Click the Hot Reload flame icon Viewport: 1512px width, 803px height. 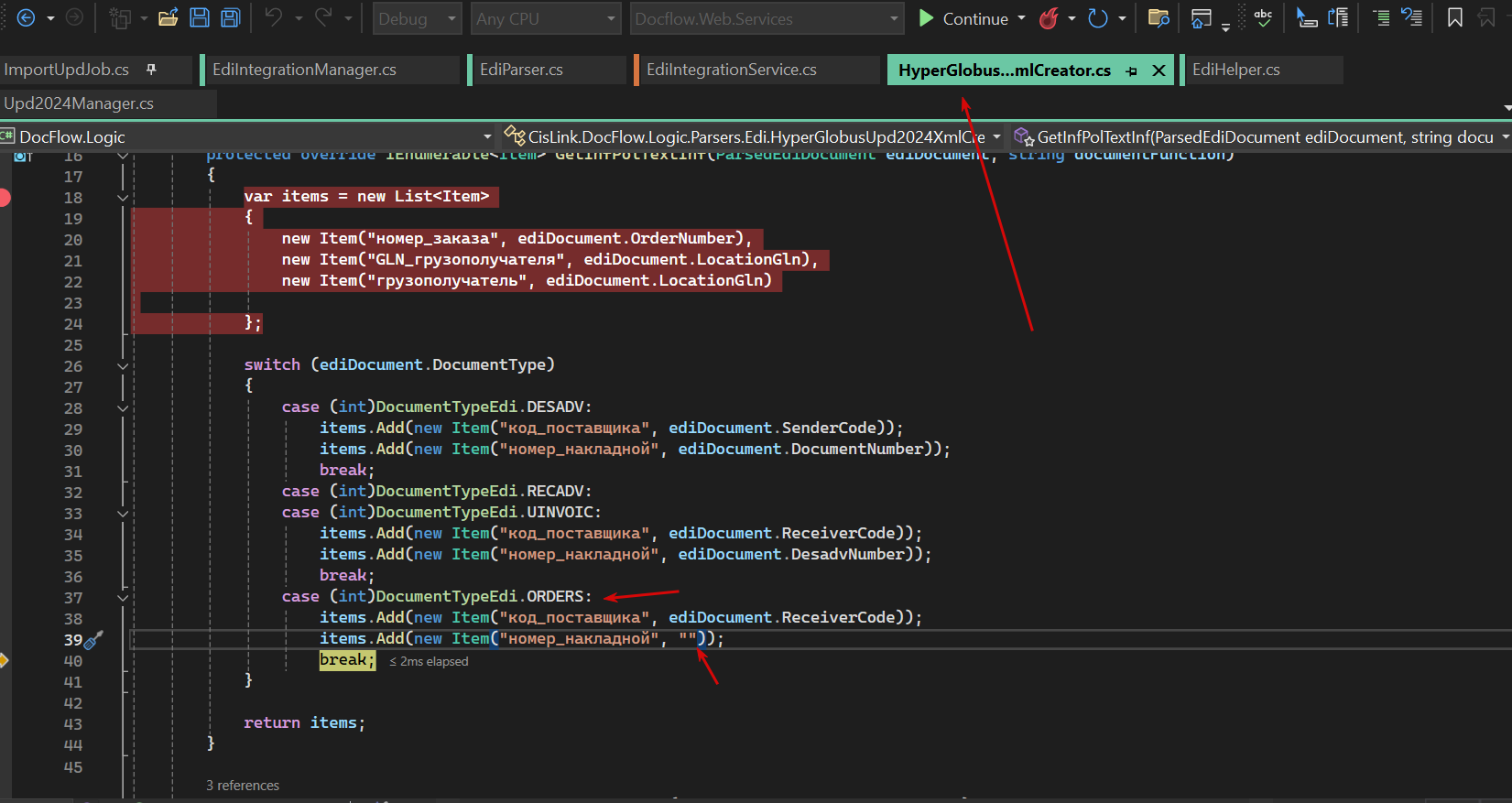tap(1050, 18)
